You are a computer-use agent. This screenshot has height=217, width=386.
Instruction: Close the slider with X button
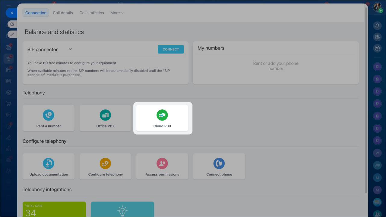tap(11, 13)
